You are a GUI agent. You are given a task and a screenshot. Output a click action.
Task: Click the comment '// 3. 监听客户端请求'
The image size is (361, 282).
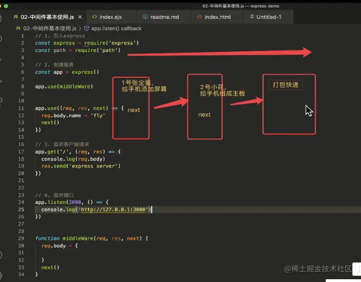(62, 144)
